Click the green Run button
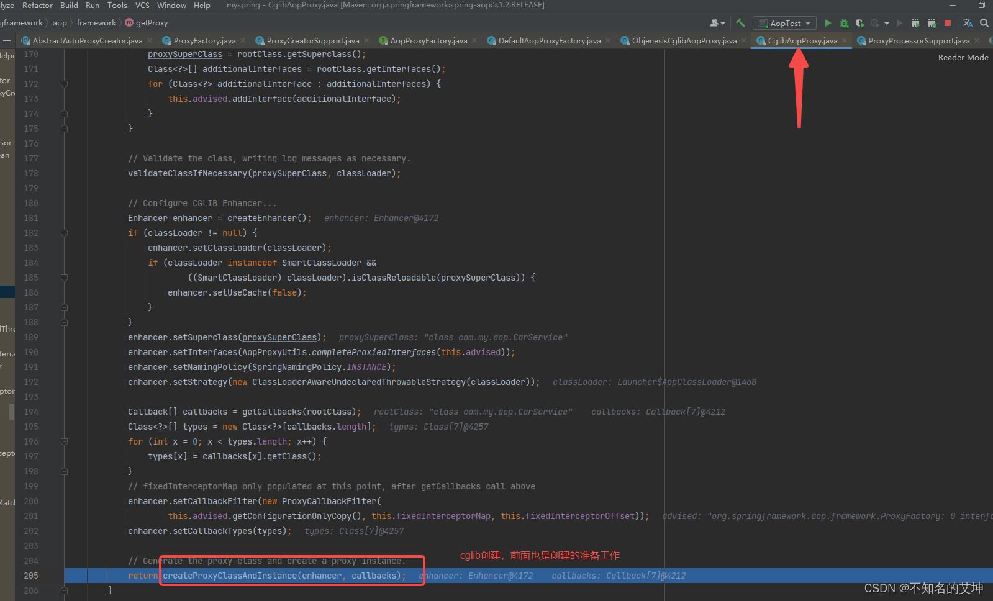 point(828,23)
